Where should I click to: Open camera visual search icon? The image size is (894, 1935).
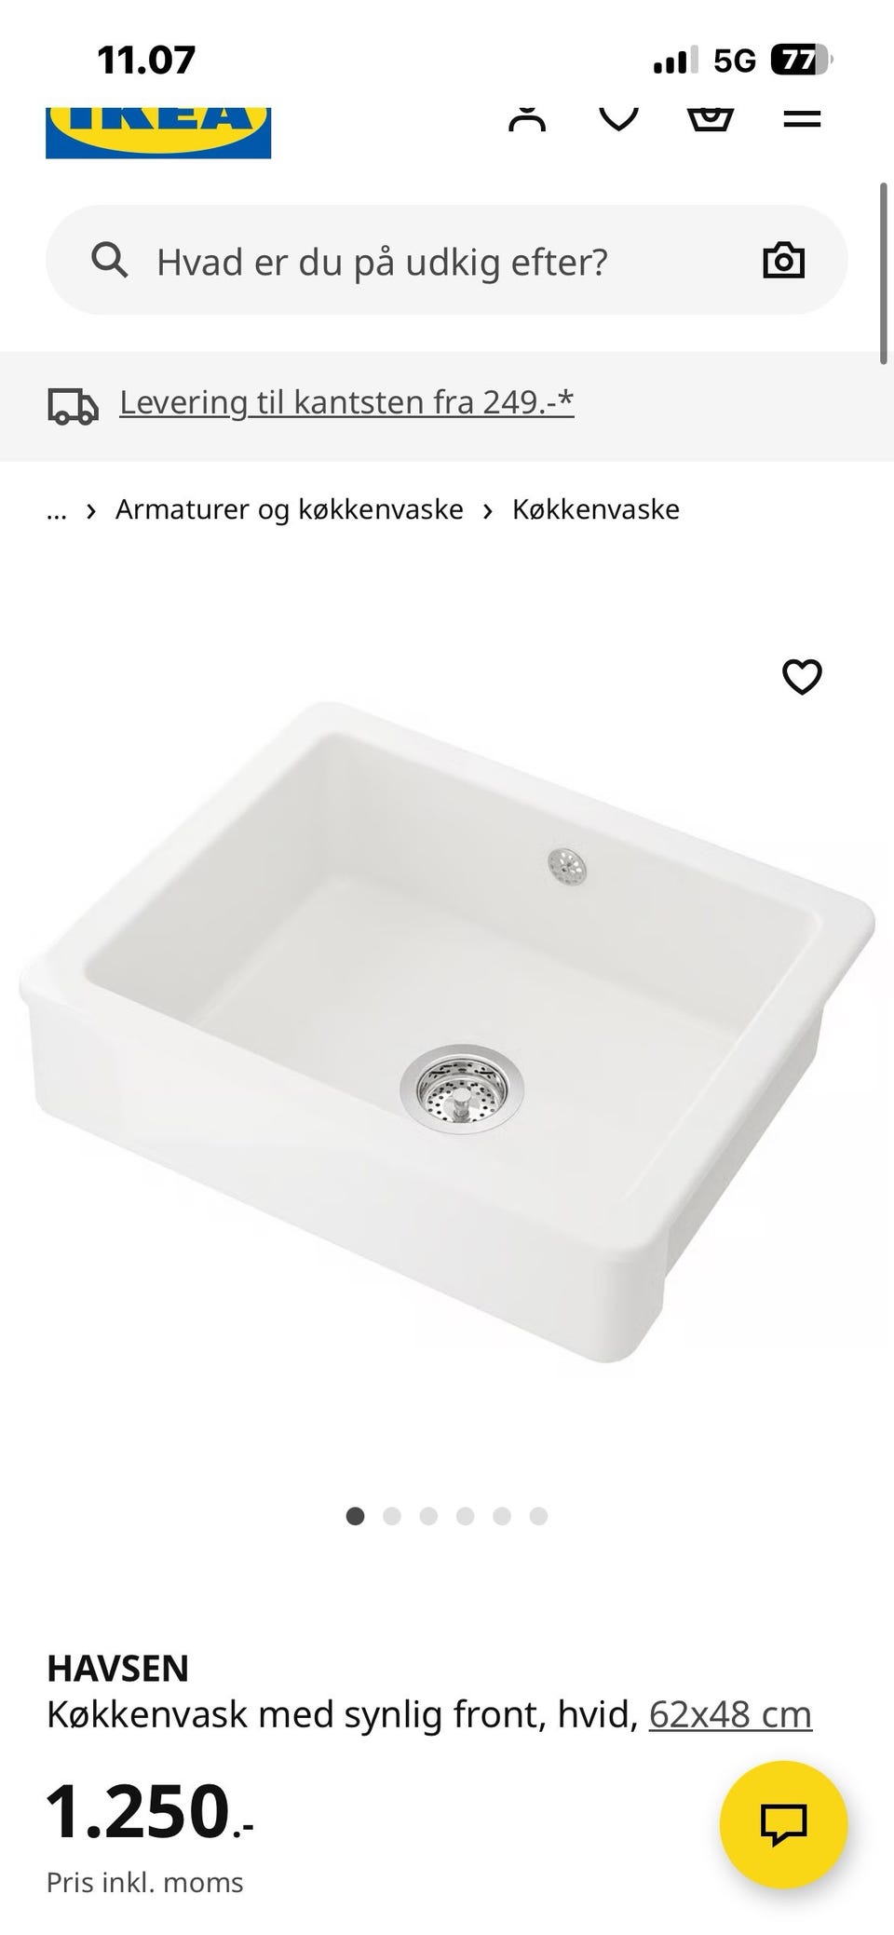783,261
